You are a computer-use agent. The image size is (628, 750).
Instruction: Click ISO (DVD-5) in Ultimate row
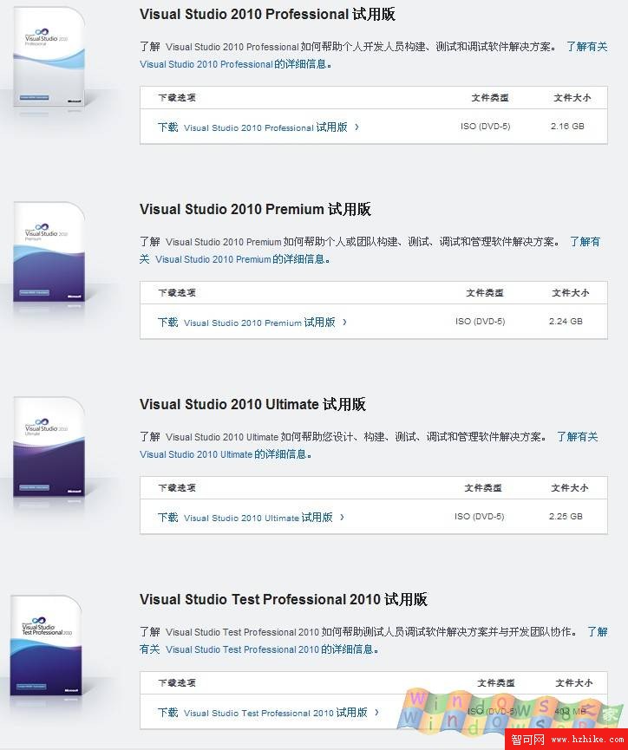tap(479, 517)
